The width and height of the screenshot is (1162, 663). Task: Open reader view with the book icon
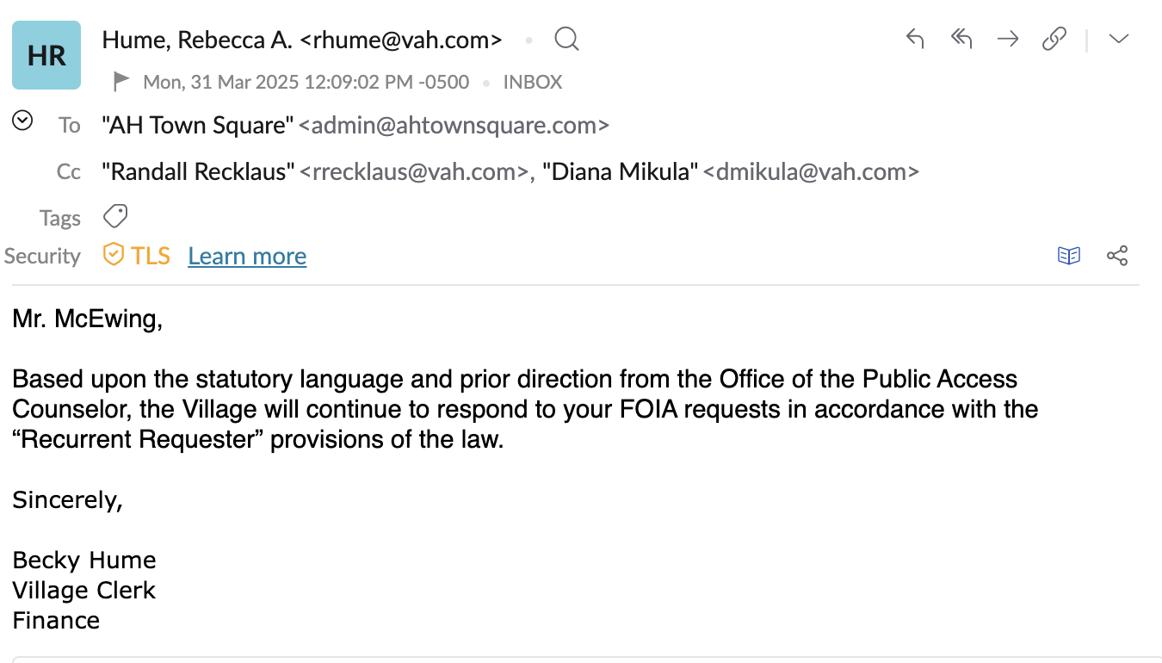coord(1069,256)
